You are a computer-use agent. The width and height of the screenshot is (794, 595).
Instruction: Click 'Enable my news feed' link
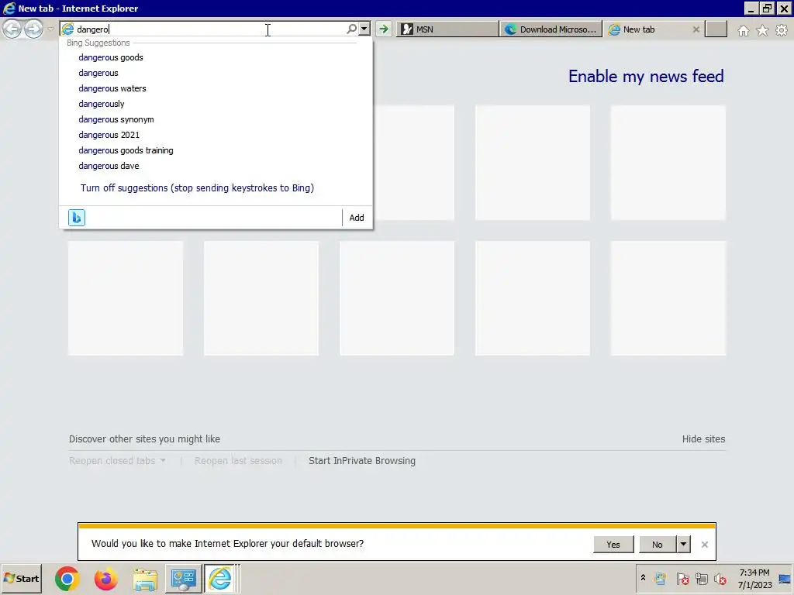point(646,77)
